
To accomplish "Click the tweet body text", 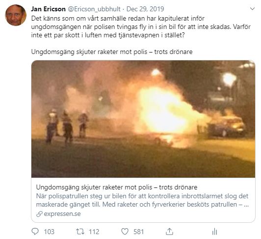I will pos(141,27).
